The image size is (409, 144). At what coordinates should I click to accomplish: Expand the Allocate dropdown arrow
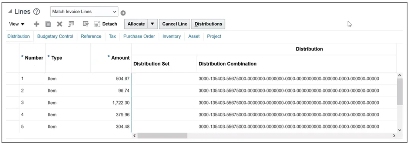point(152,24)
